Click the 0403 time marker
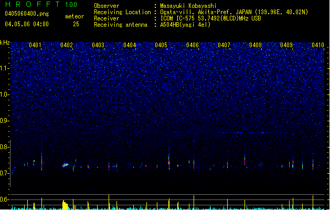 pos(98,45)
